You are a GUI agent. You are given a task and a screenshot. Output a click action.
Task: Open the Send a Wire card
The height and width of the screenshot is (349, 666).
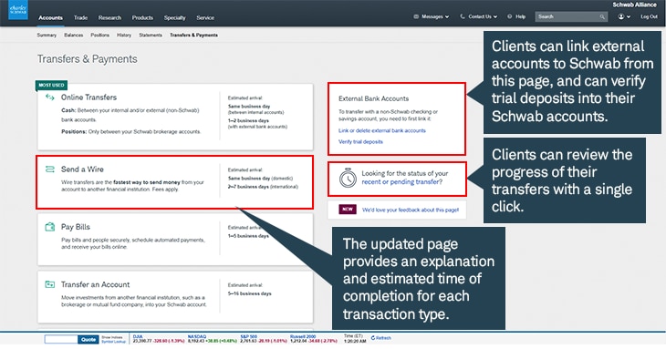pos(175,182)
